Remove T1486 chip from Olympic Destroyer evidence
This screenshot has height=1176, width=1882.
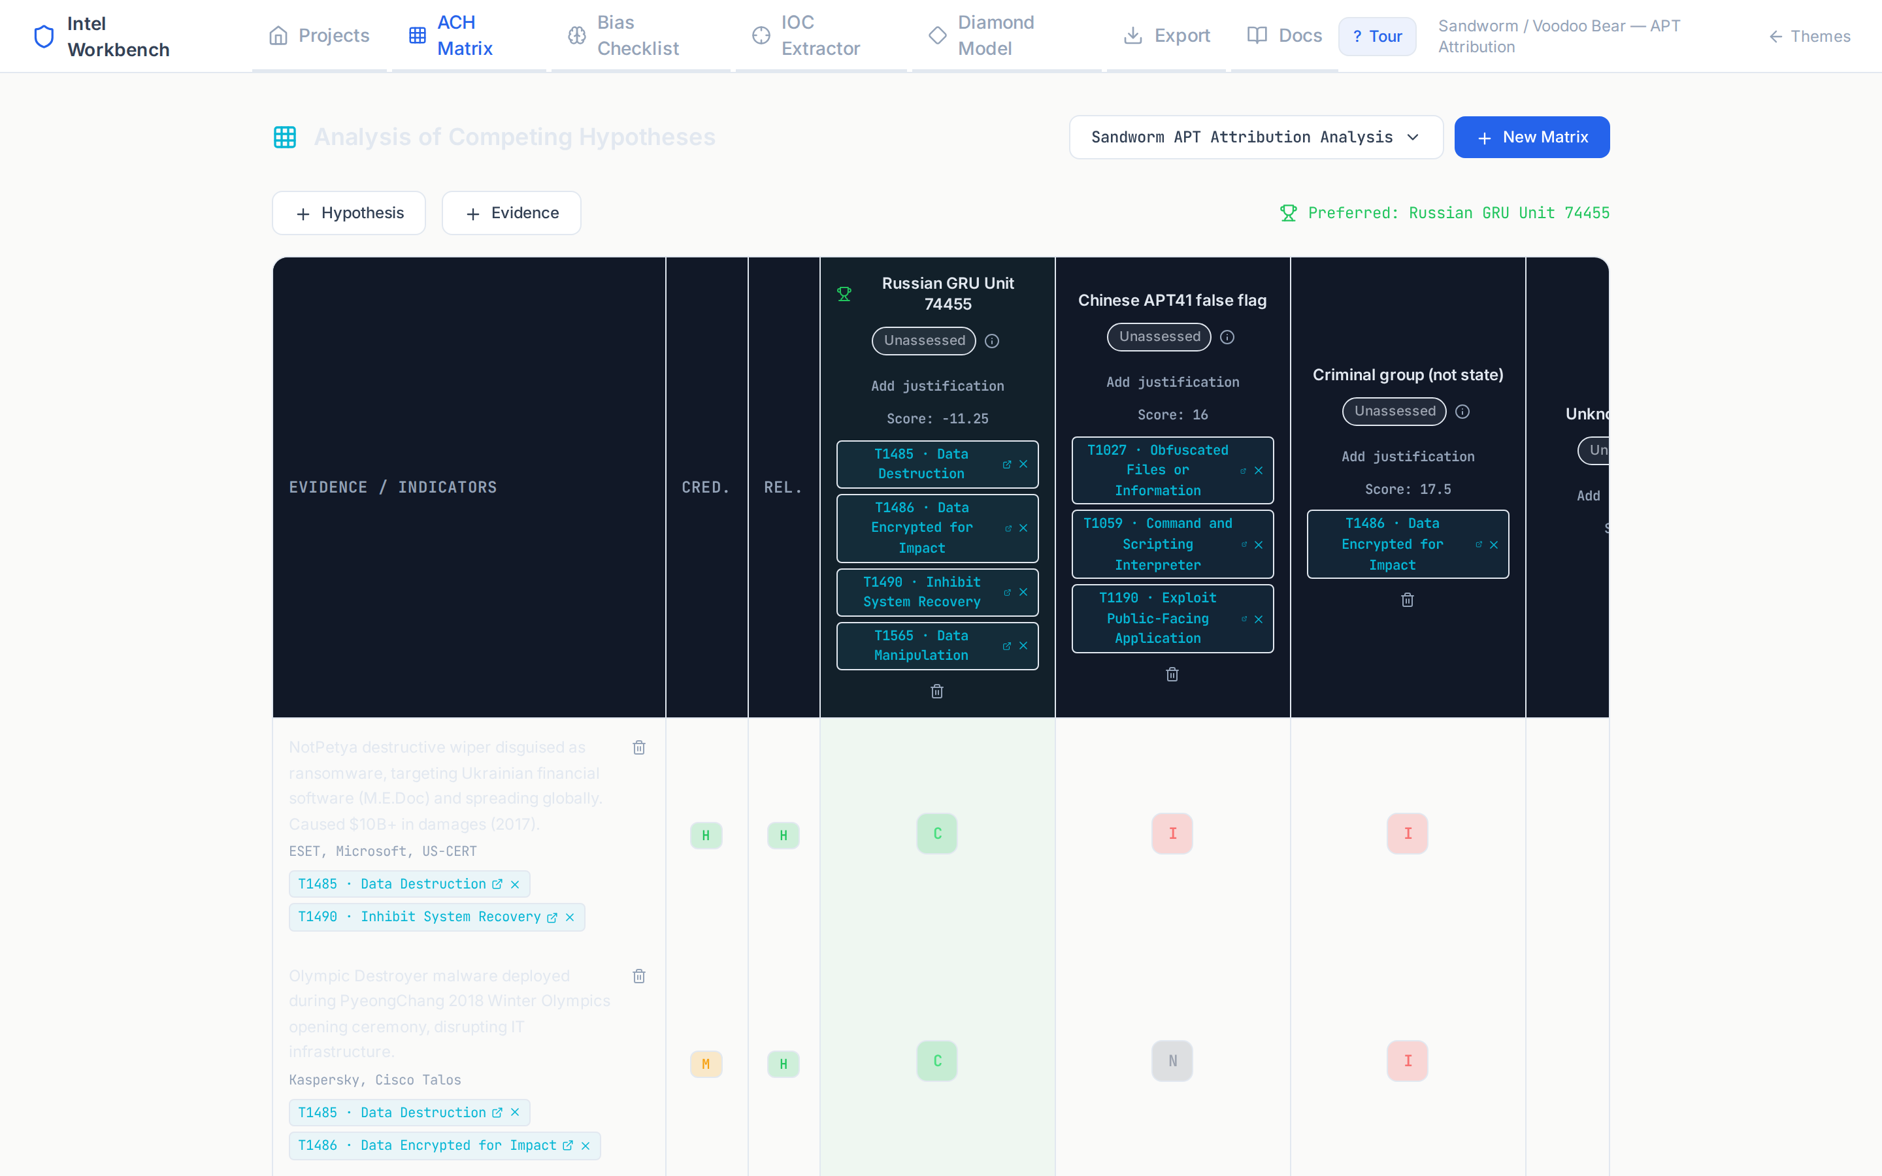pyautogui.click(x=586, y=1146)
